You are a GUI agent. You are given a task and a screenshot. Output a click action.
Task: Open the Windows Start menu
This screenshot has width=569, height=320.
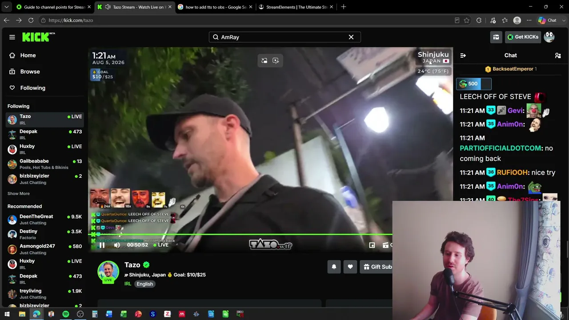click(7, 314)
